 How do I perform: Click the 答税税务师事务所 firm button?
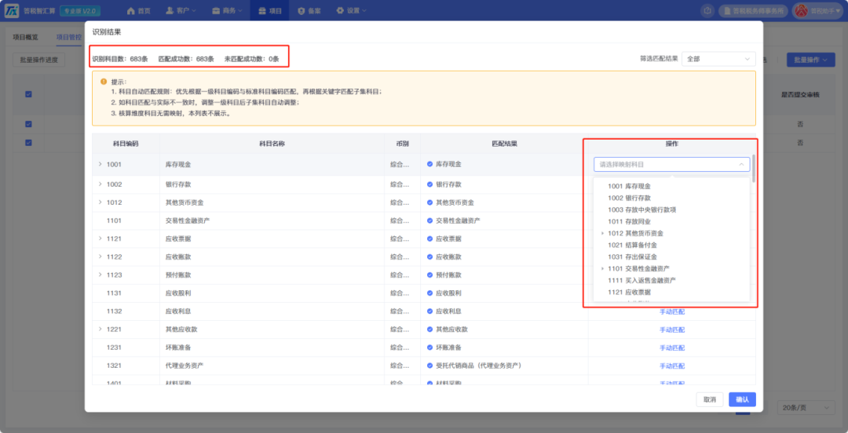[x=753, y=10]
